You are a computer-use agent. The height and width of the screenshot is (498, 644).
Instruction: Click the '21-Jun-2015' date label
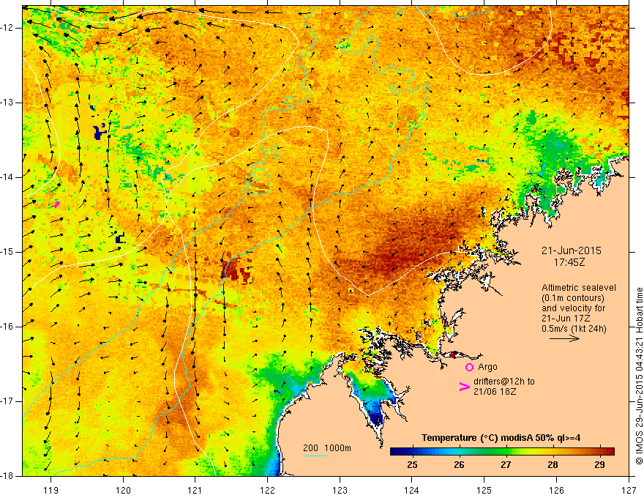tap(571, 250)
